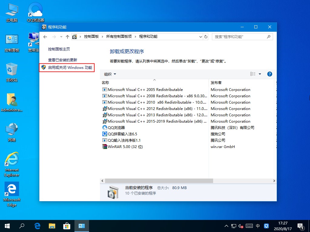Go up one level with the up arrow
310x232 pixels.
[x=67, y=37]
